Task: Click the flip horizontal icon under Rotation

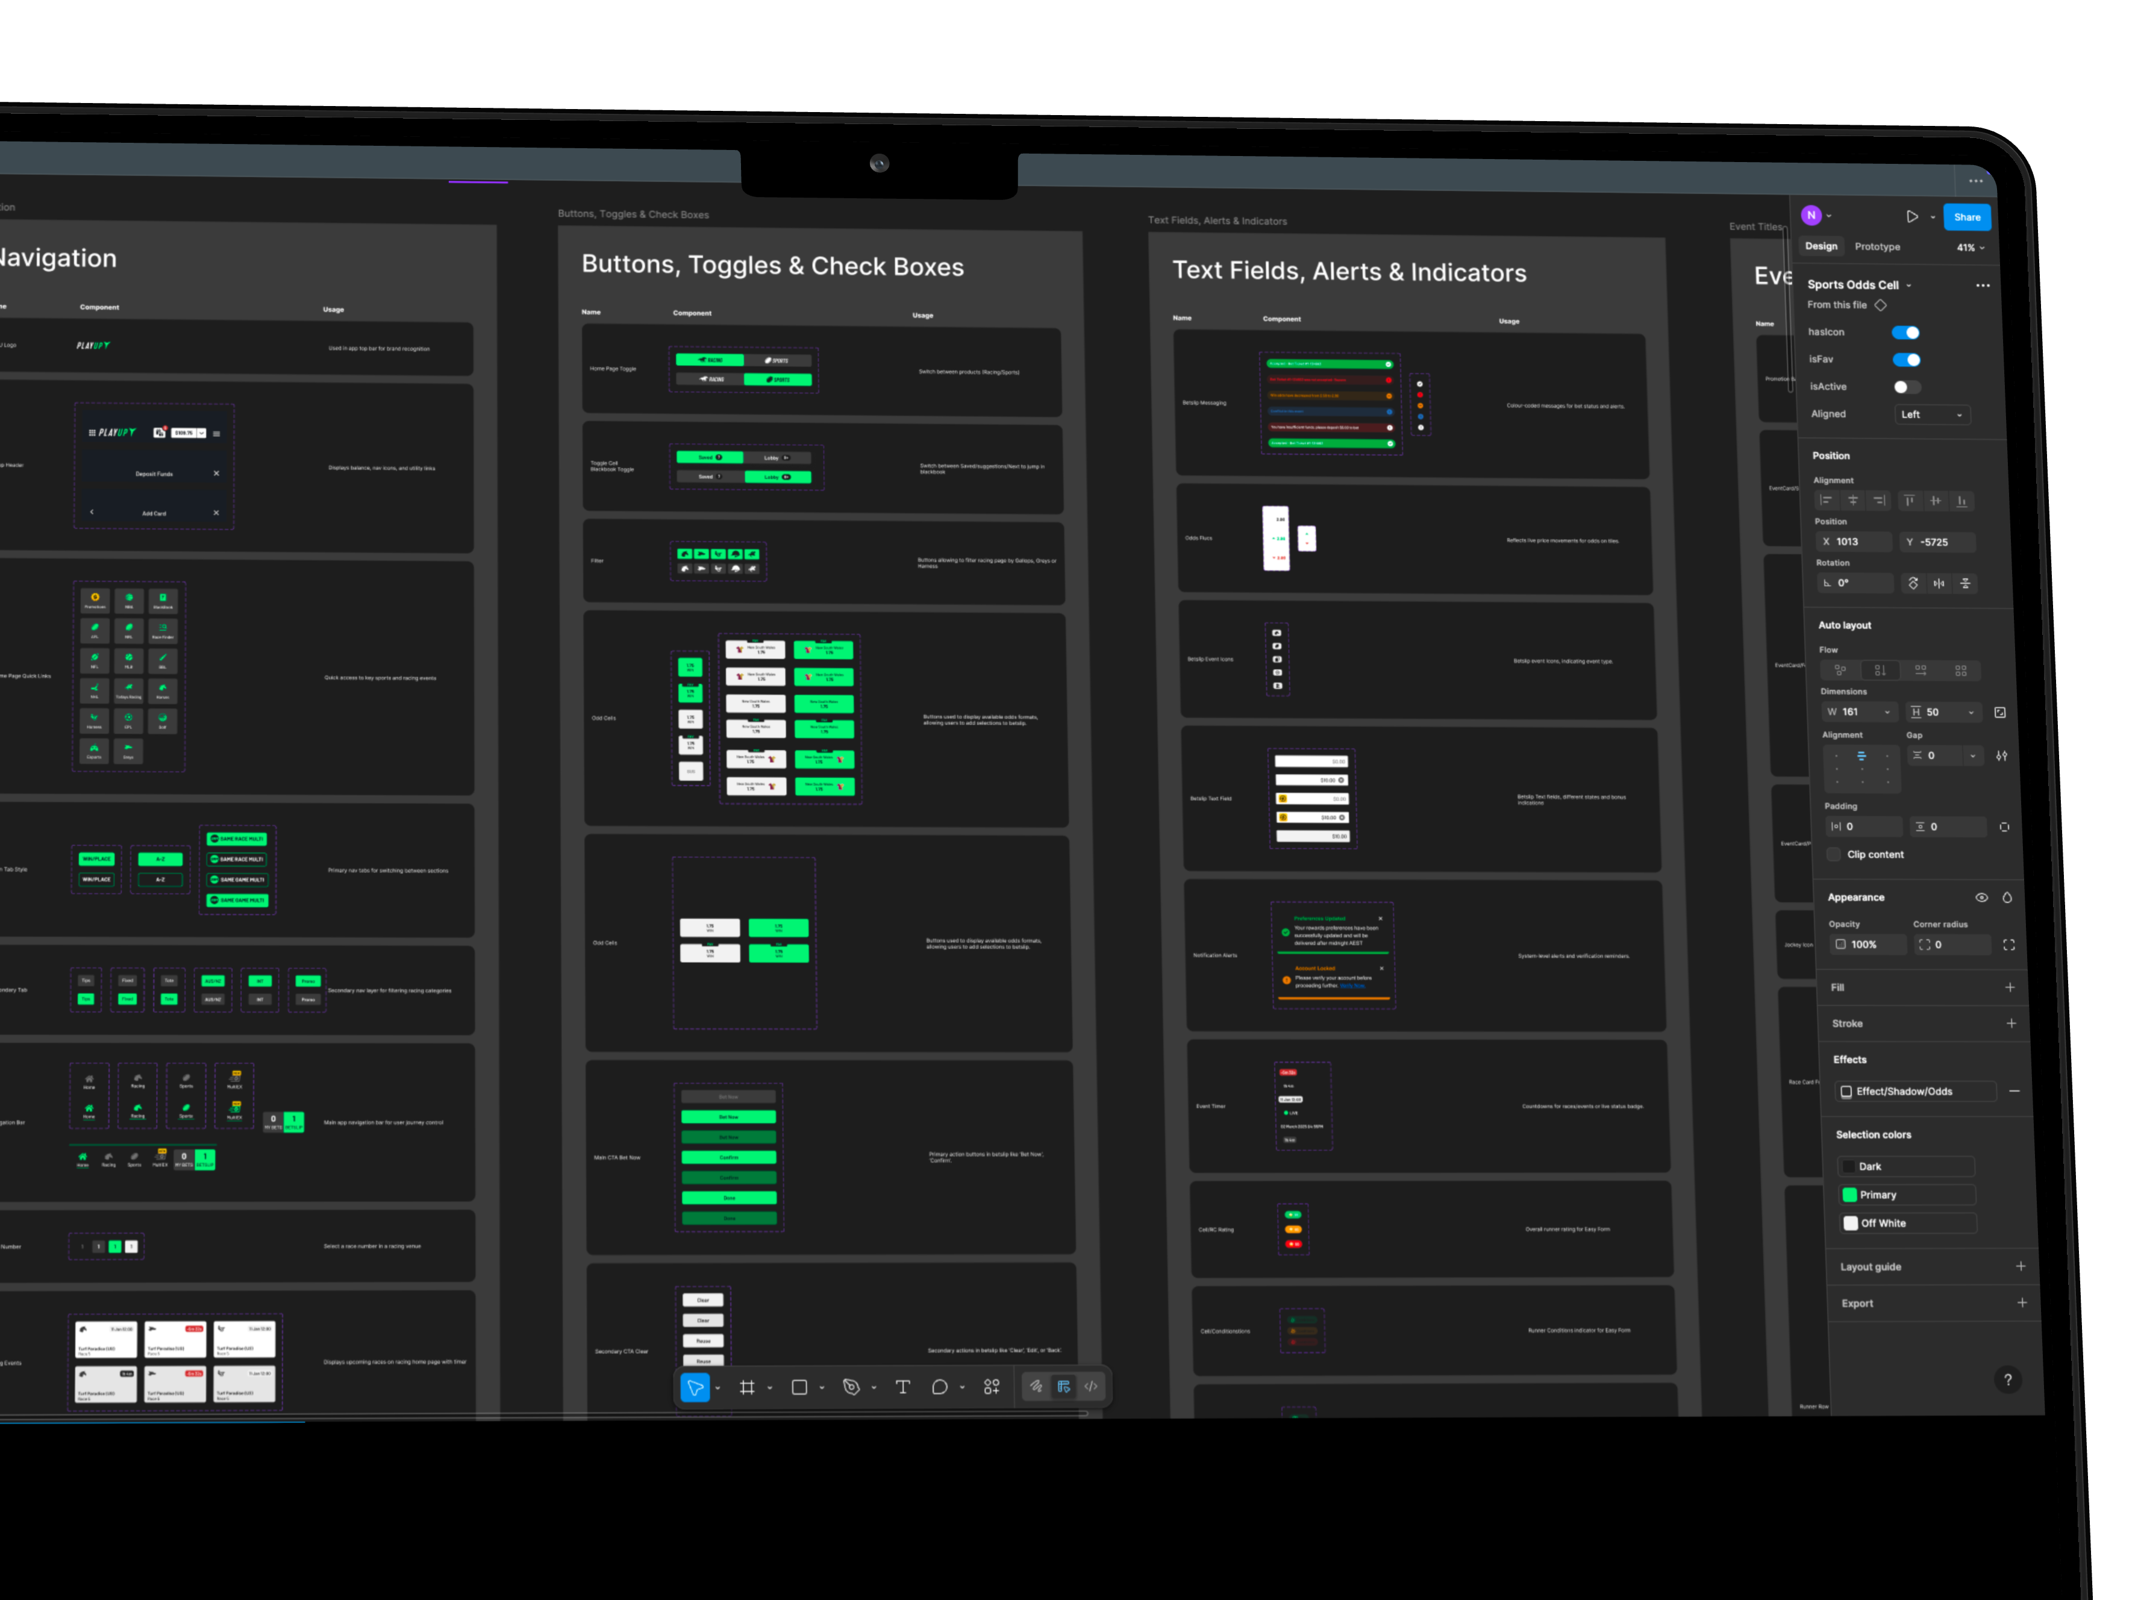Action: point(1940,583)
